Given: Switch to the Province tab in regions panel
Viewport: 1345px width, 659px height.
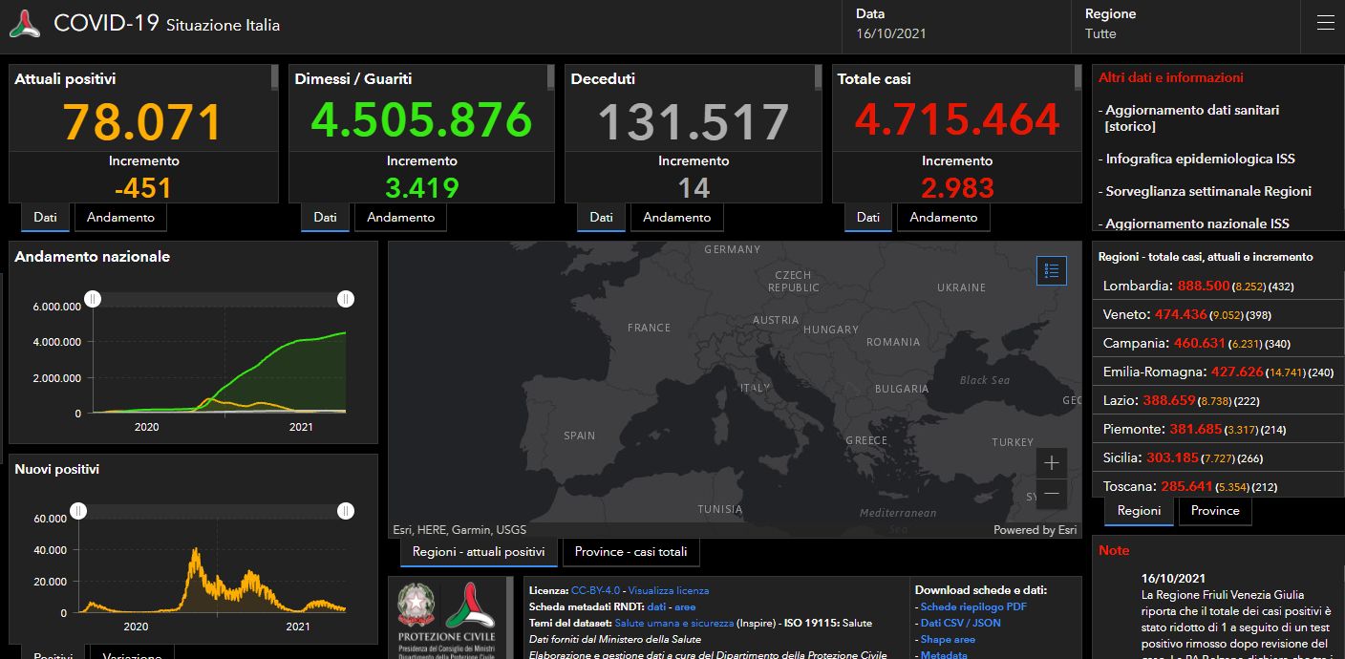Looking at the screenshot, I should point(1214,511).
